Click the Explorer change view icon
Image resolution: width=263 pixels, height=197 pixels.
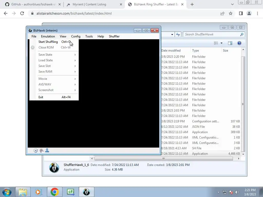(216, 43)
